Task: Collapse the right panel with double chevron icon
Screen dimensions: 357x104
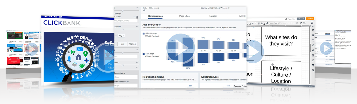Action: coord(313,26)
